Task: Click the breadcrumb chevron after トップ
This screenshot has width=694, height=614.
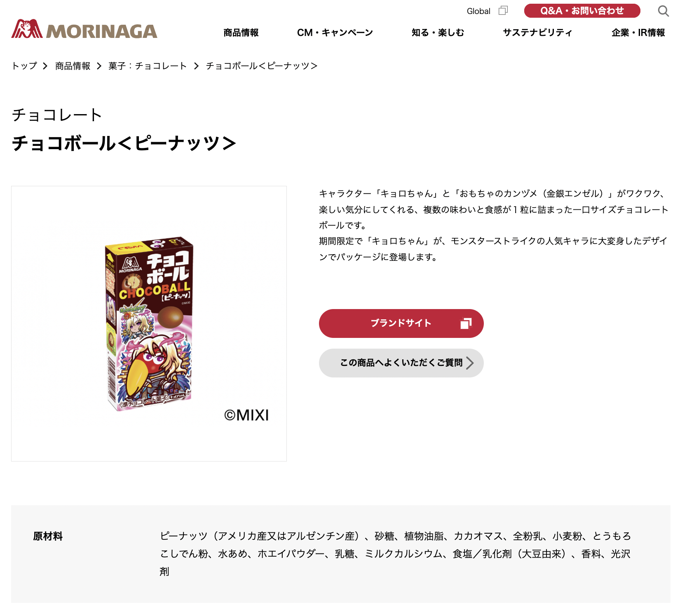Action: coord(45,66)
